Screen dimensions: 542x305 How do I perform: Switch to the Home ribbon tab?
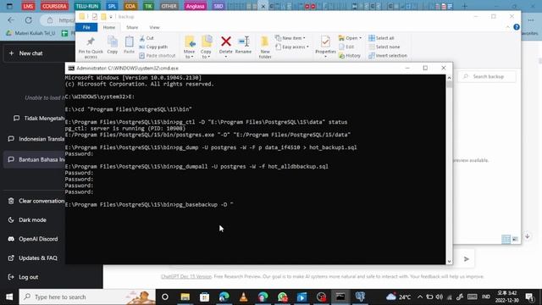pyautogui.click(x=109, y=27)
